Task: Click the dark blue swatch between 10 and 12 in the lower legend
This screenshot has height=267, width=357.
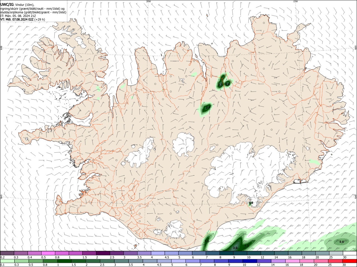Action: point(249,261)
